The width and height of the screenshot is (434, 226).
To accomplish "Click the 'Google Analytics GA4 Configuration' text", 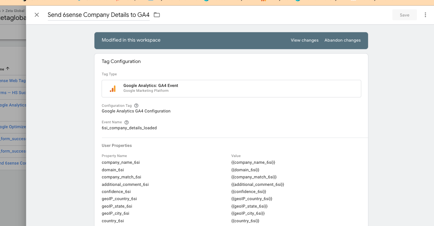I will point(136,111).
